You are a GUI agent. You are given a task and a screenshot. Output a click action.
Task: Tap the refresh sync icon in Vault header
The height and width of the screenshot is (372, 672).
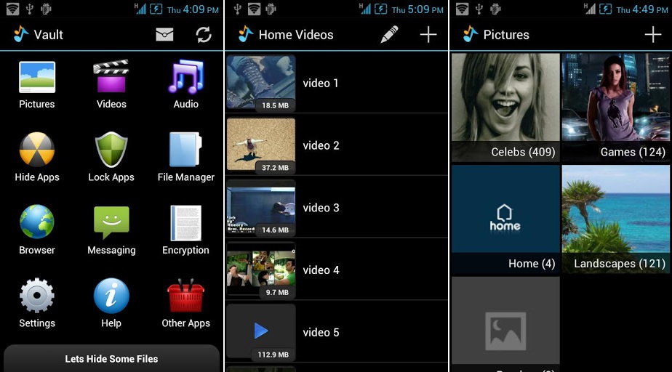pos(204,35)
